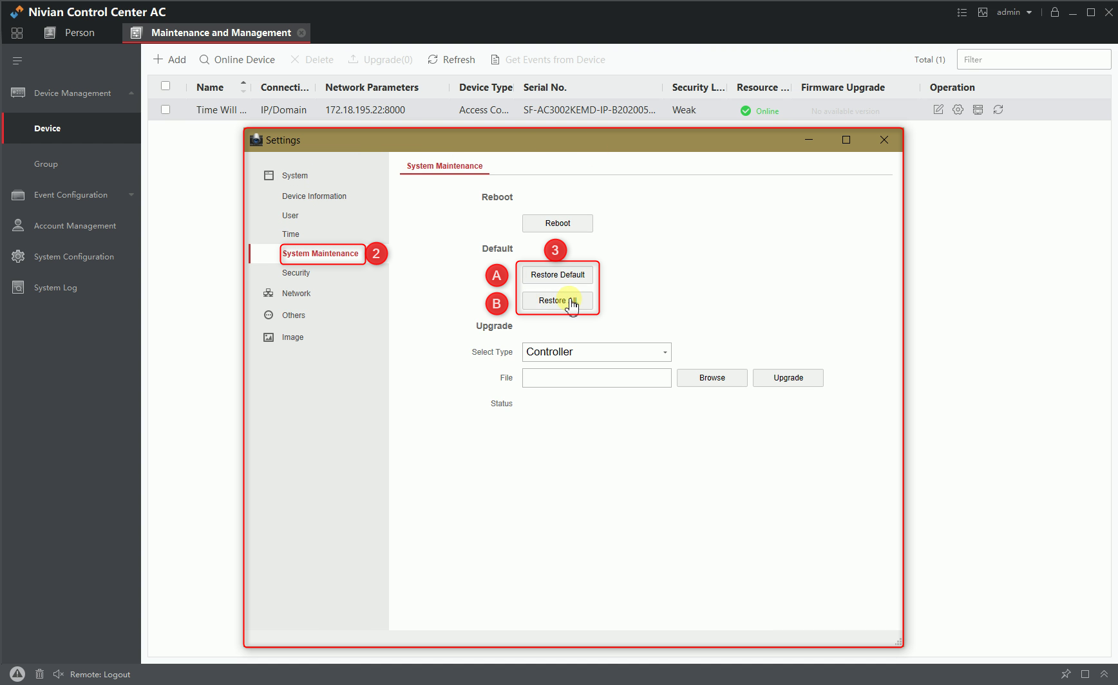Open the picture viewer icon in title bar

coord(983,12)
